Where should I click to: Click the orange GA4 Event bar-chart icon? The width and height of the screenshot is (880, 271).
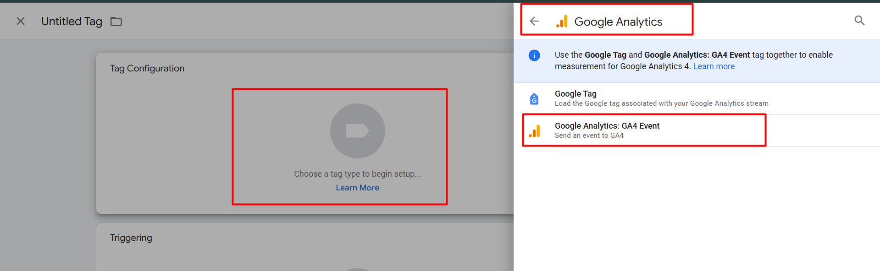534,131
